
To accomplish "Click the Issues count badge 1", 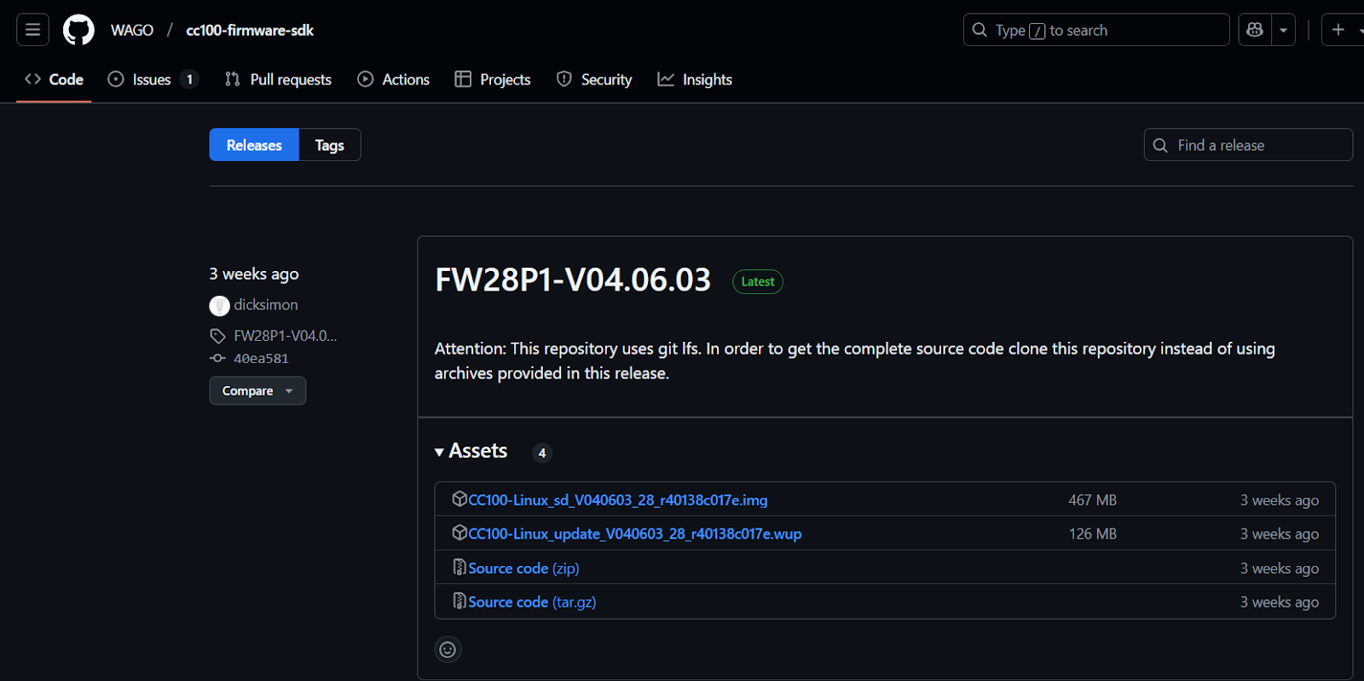I will point(189,79).
